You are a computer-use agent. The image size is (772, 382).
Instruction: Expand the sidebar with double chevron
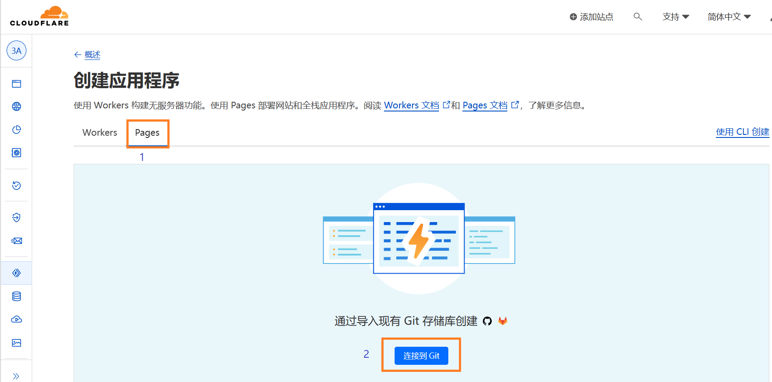[16, 376]
